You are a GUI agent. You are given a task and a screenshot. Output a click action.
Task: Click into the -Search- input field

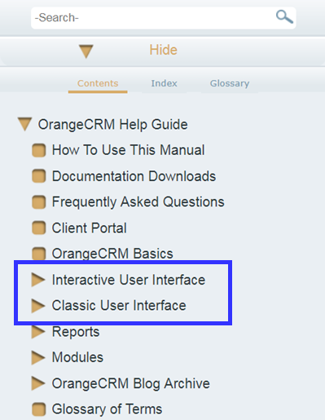164,18
